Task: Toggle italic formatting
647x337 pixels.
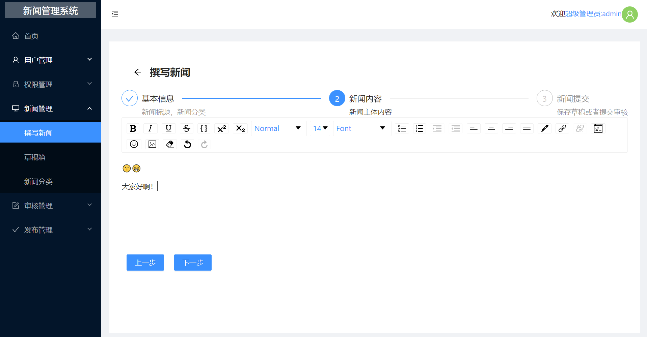Action: (x=150, y=128)
